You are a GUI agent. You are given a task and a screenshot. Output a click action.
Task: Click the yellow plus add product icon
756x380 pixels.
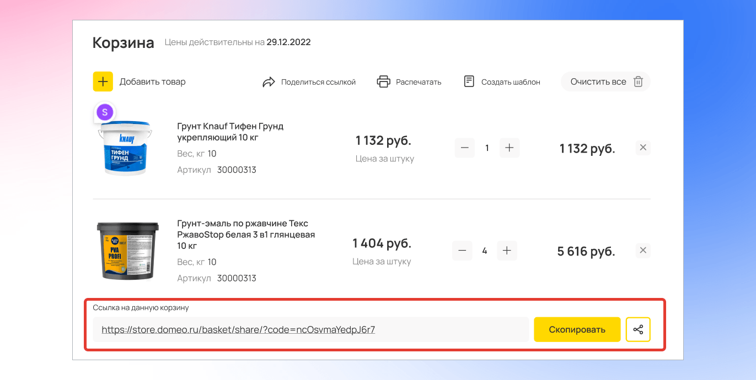pos(103,82)
